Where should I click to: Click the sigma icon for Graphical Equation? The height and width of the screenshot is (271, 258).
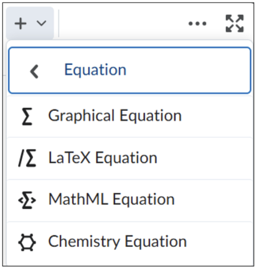point(27,116)
